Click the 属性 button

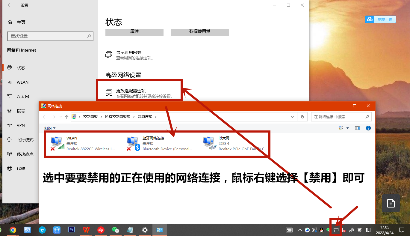[x=134, y=32]
